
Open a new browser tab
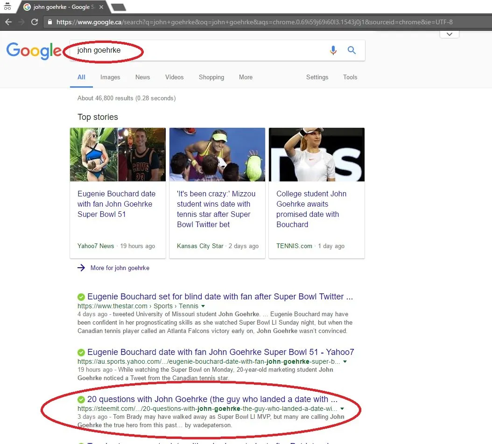point(119,7)
